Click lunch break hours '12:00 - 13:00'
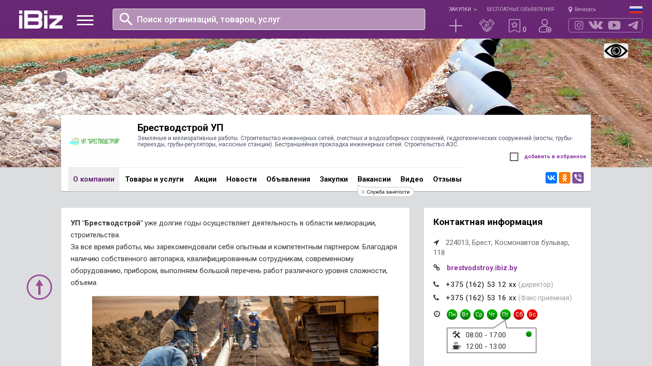The width and height of the screenshot is (652, 366). [x=486, y=346]
